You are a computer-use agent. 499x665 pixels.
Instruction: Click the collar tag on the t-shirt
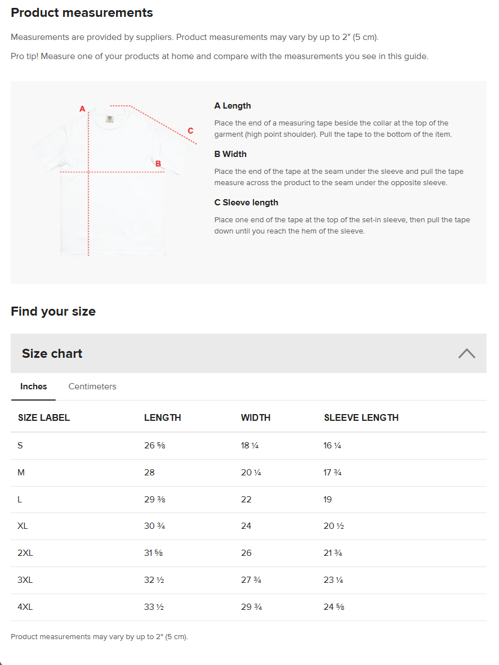(x=109, y=119)
